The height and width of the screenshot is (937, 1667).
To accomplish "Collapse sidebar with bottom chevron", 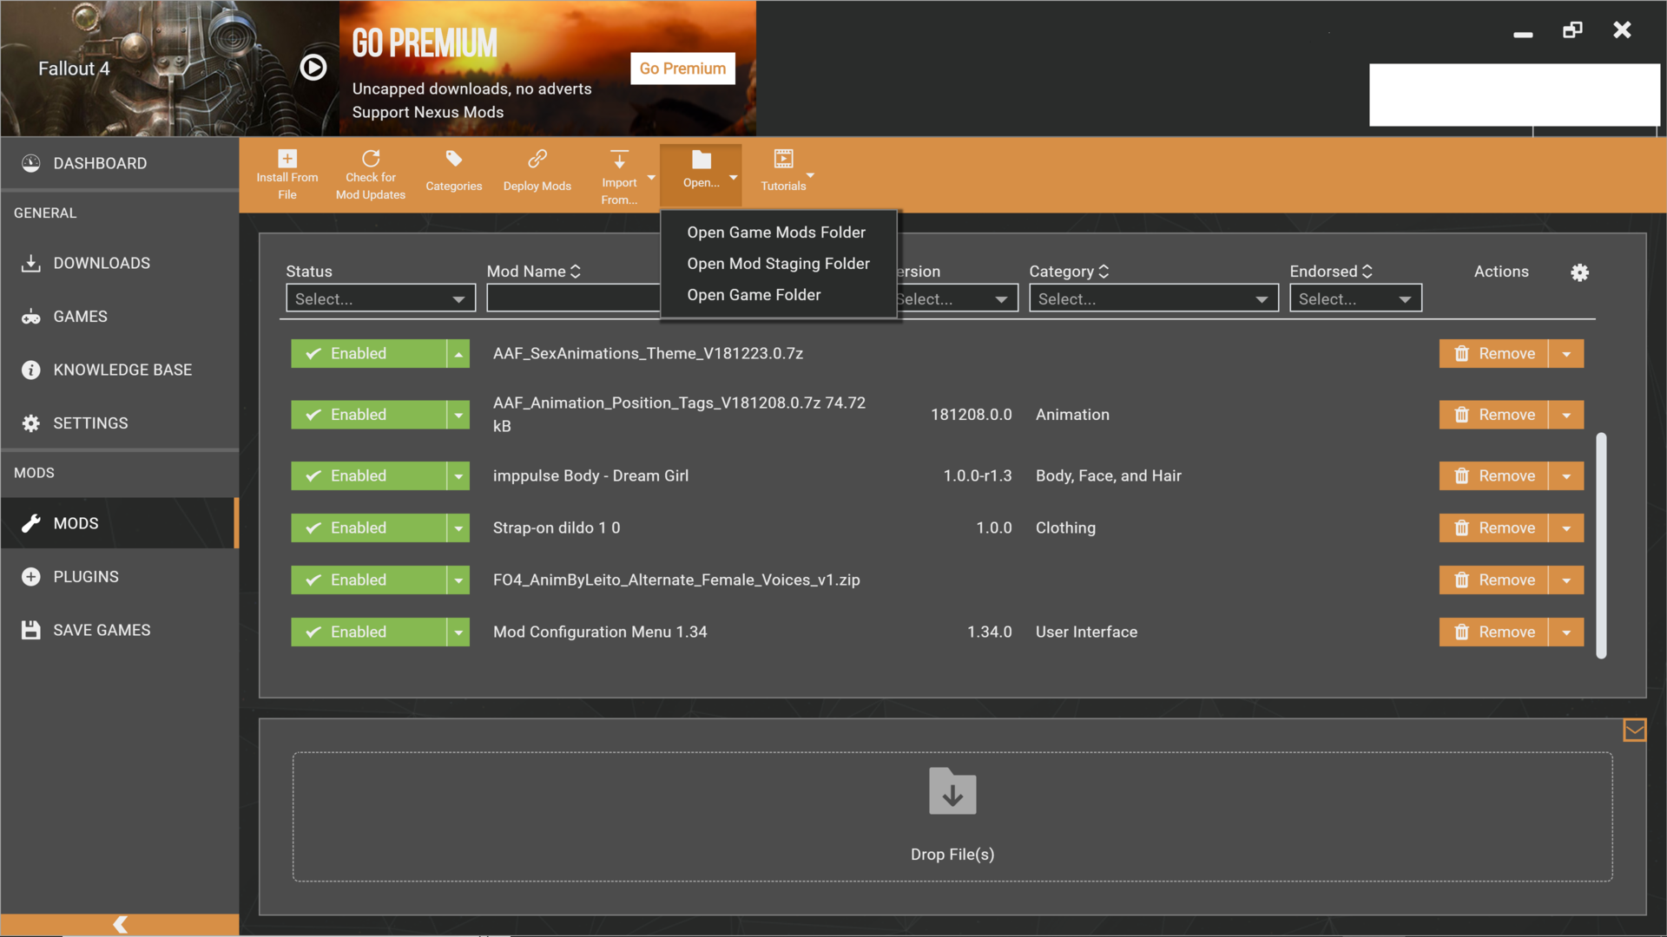I will [x=120, y=925].
